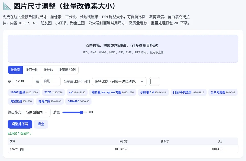The width and height of the screenshot is (246, 161).
Task: Select the photo1.jpg file row name
Action: point(17,149)
